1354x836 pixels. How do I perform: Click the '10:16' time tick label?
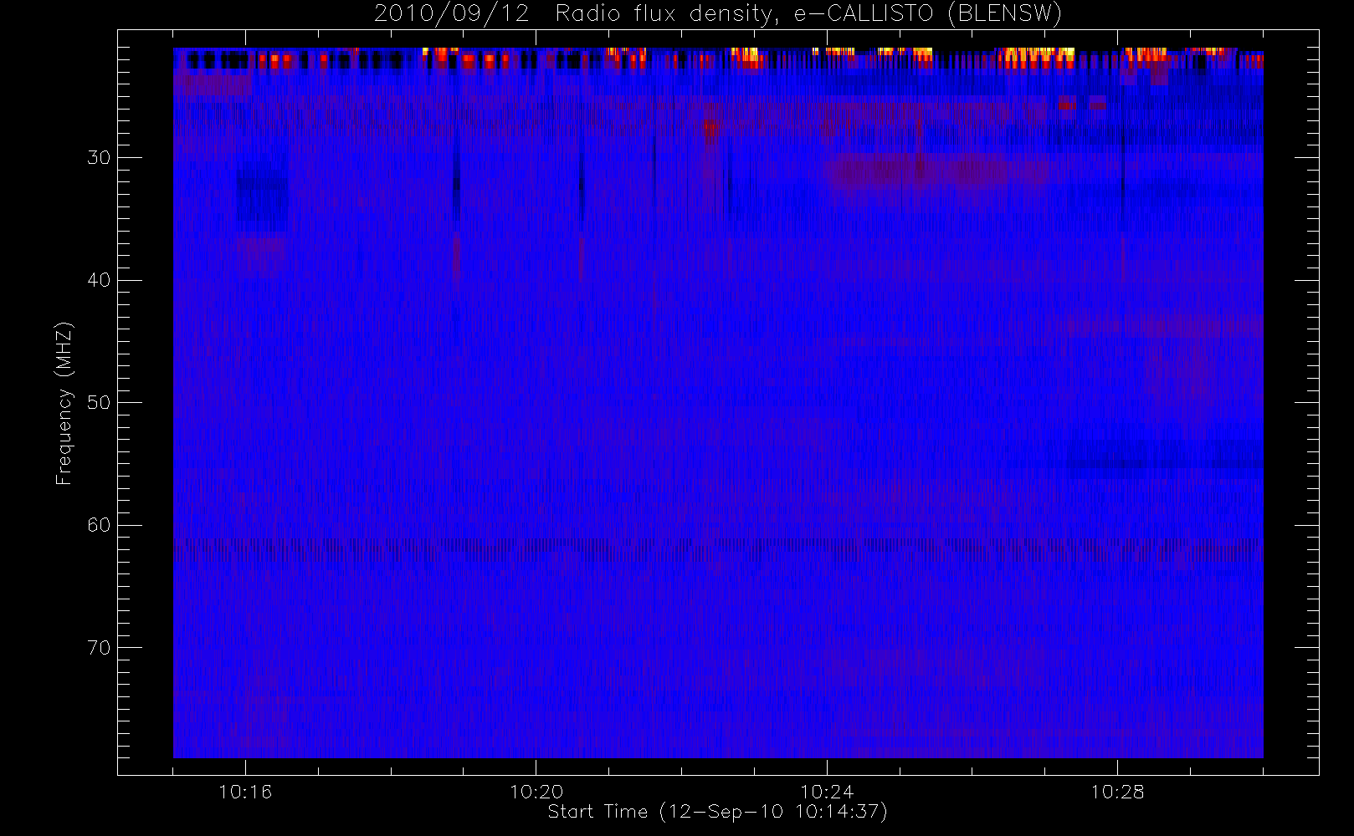tap(245, 792)
